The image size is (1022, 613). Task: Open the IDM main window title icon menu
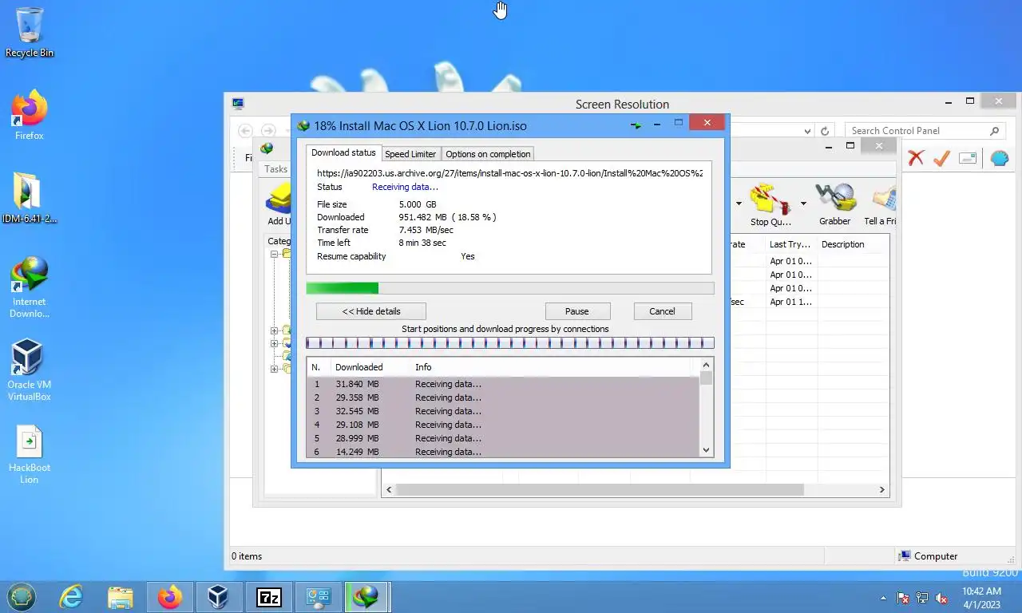(267, 148)
